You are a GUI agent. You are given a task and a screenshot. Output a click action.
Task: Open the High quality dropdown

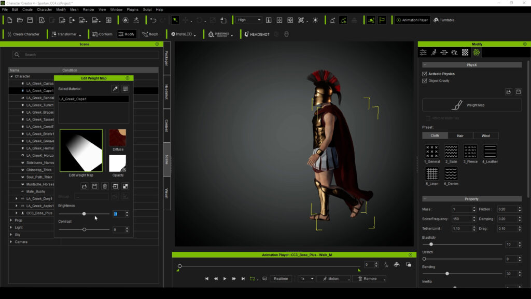(x=249, y=20)
